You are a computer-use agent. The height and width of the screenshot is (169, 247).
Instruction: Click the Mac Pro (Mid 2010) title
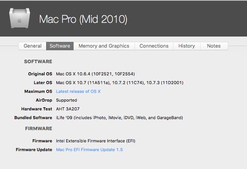[x=83, y=19]
